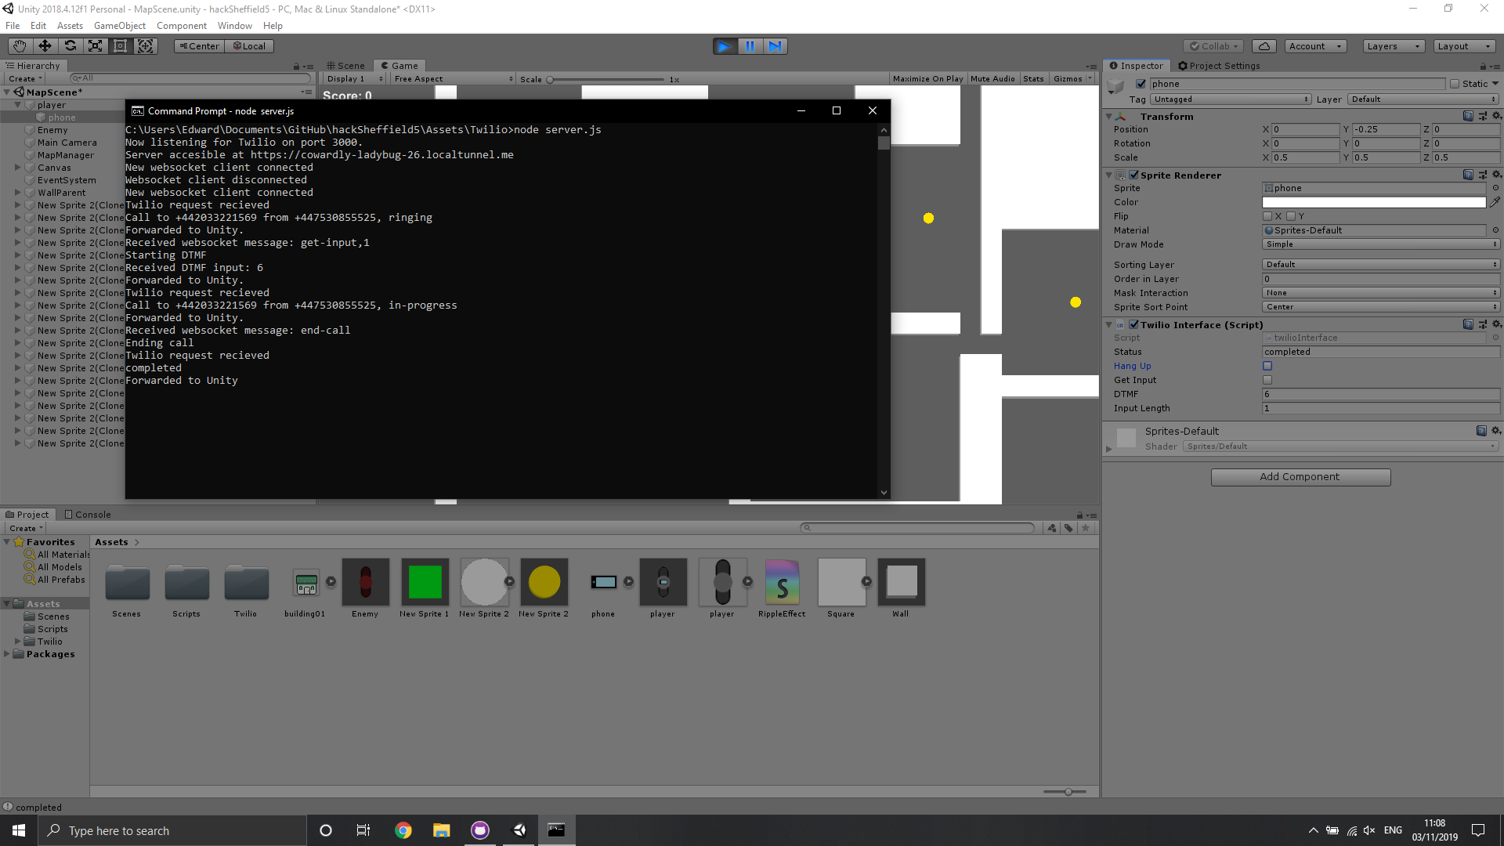
Task: Click the Step frame button
Action: pos(775,46)
